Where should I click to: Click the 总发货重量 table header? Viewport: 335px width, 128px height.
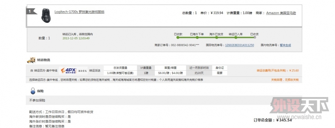click(x=120, y=68)
